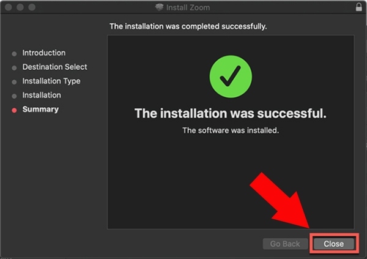The image size is (367, 259).
Task: Click the Introduction step bullet
Action: (x=14, y=54)
